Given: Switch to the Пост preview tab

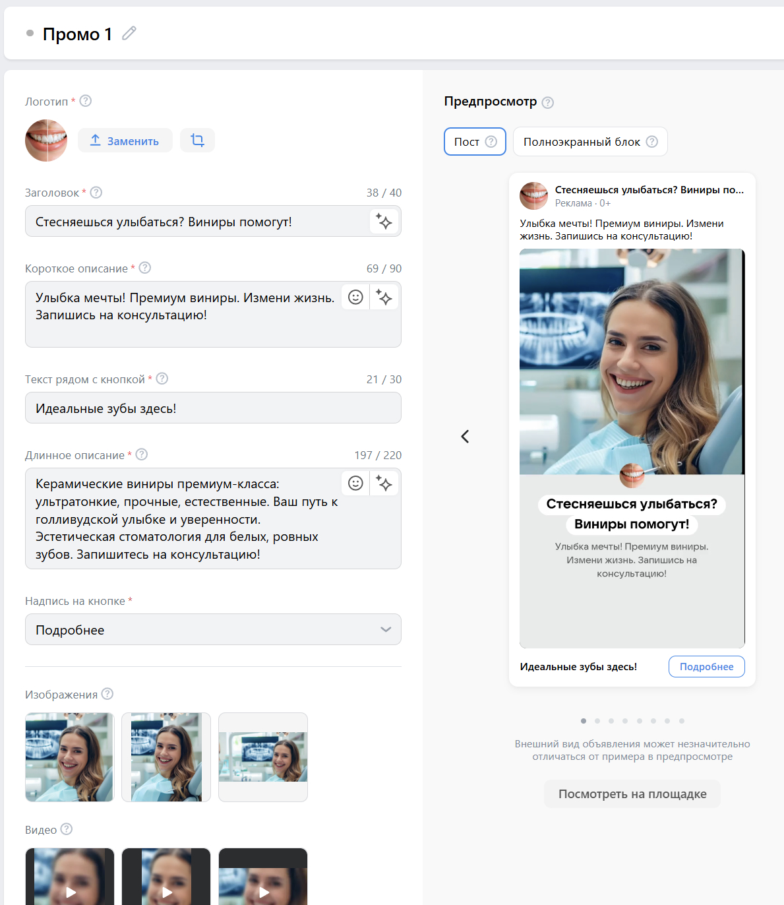Looking at the screenshot, I should click(x=475, y=142).
